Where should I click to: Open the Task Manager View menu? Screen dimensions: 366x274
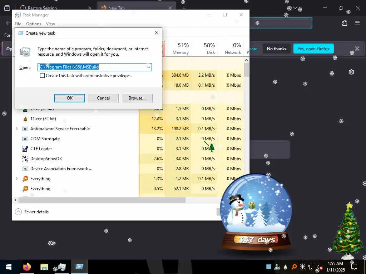point(50,24)
